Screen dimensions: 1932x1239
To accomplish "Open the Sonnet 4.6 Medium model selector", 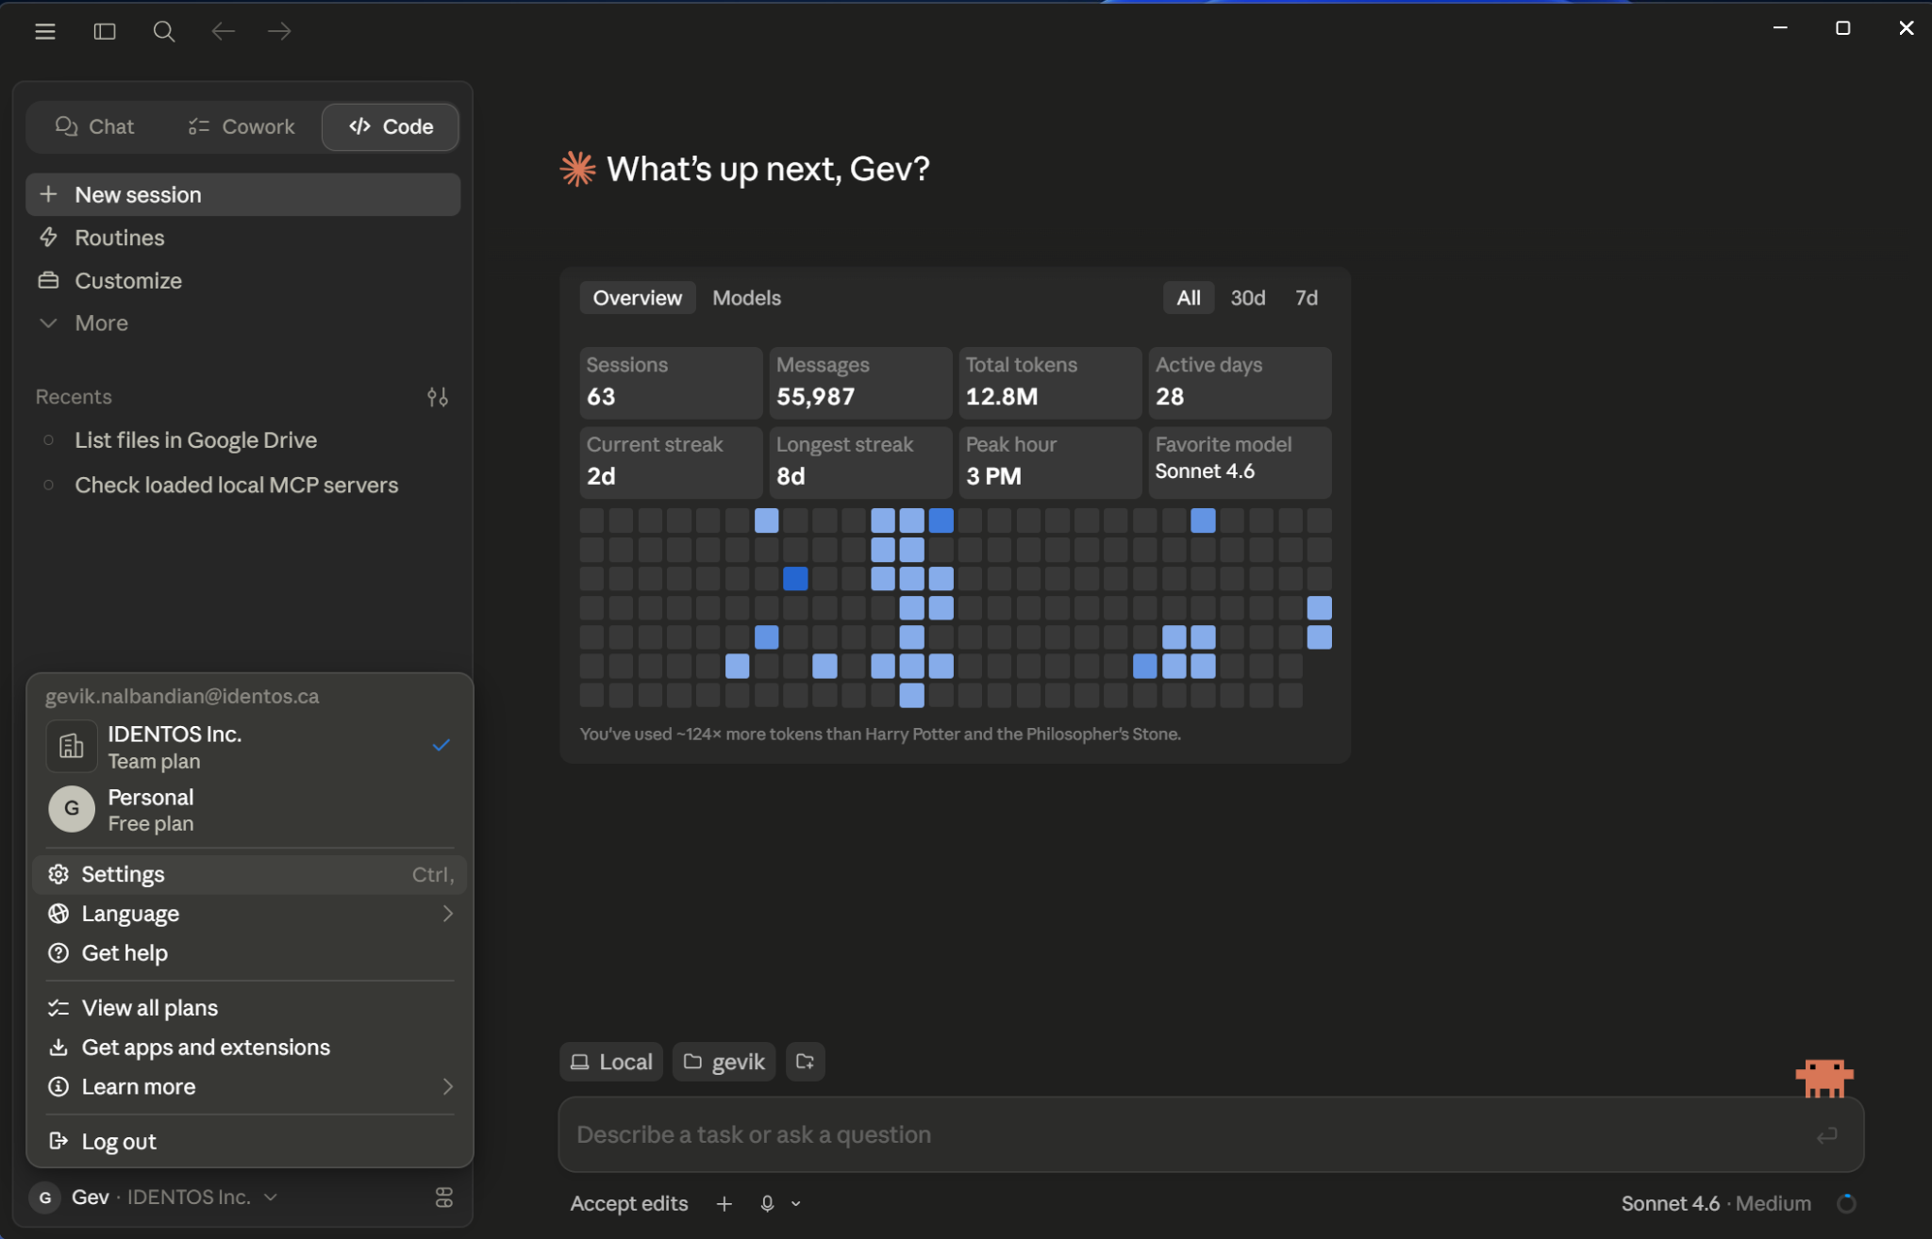I will tap(1716, 1203).
